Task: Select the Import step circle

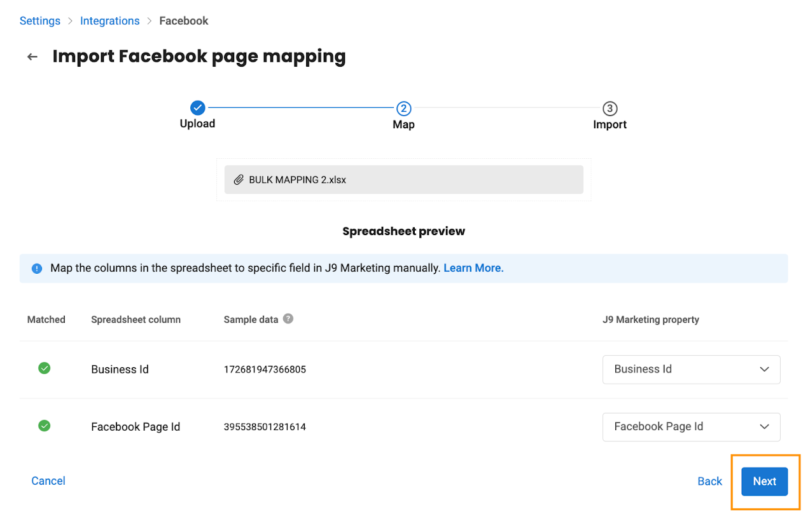Action: [x=609, y=109]
